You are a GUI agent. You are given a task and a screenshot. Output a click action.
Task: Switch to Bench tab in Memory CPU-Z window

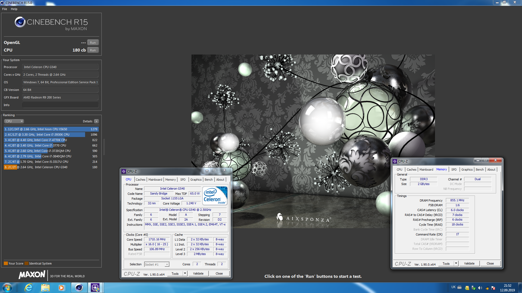(480, 170)
